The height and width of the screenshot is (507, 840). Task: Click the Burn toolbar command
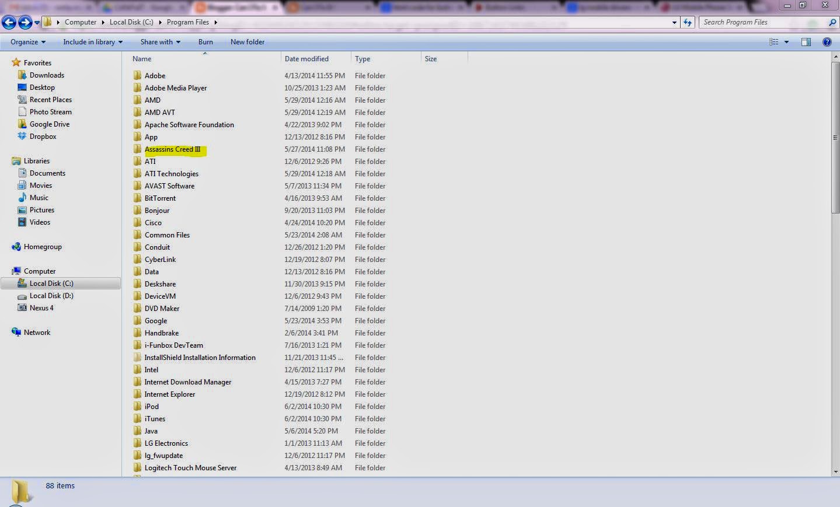(205, 42)
